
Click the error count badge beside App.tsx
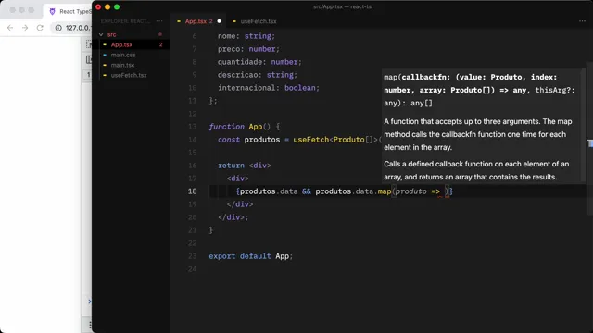click(160, 44)
